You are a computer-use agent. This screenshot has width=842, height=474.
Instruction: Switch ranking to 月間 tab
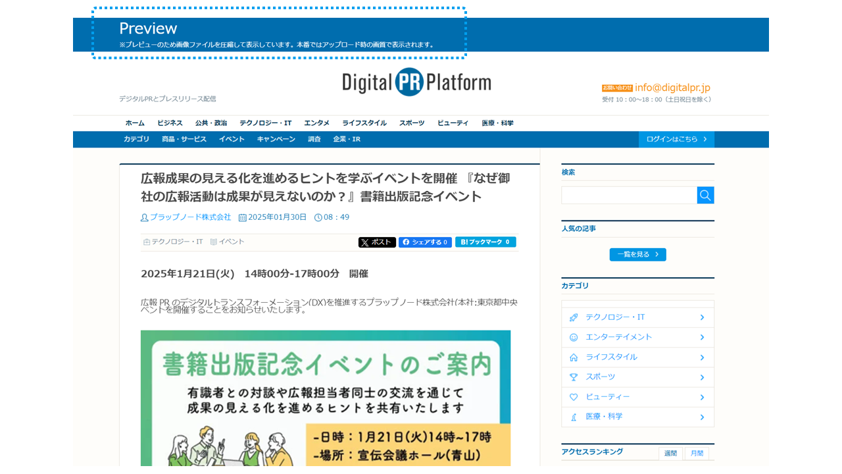coord(697,454)
